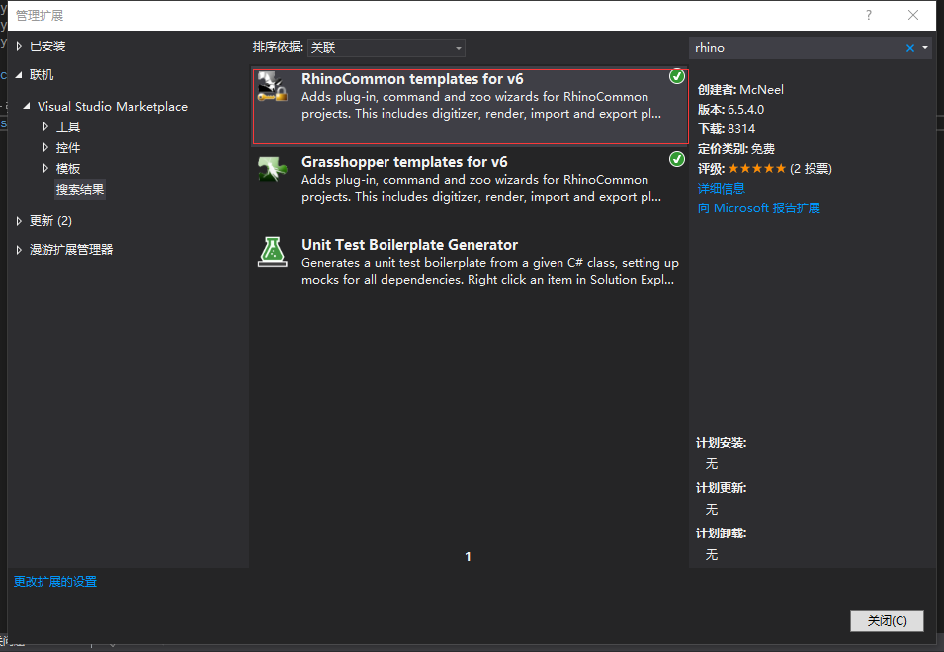
Task: Click 下载: 8314 text
Action: [727, 129]
